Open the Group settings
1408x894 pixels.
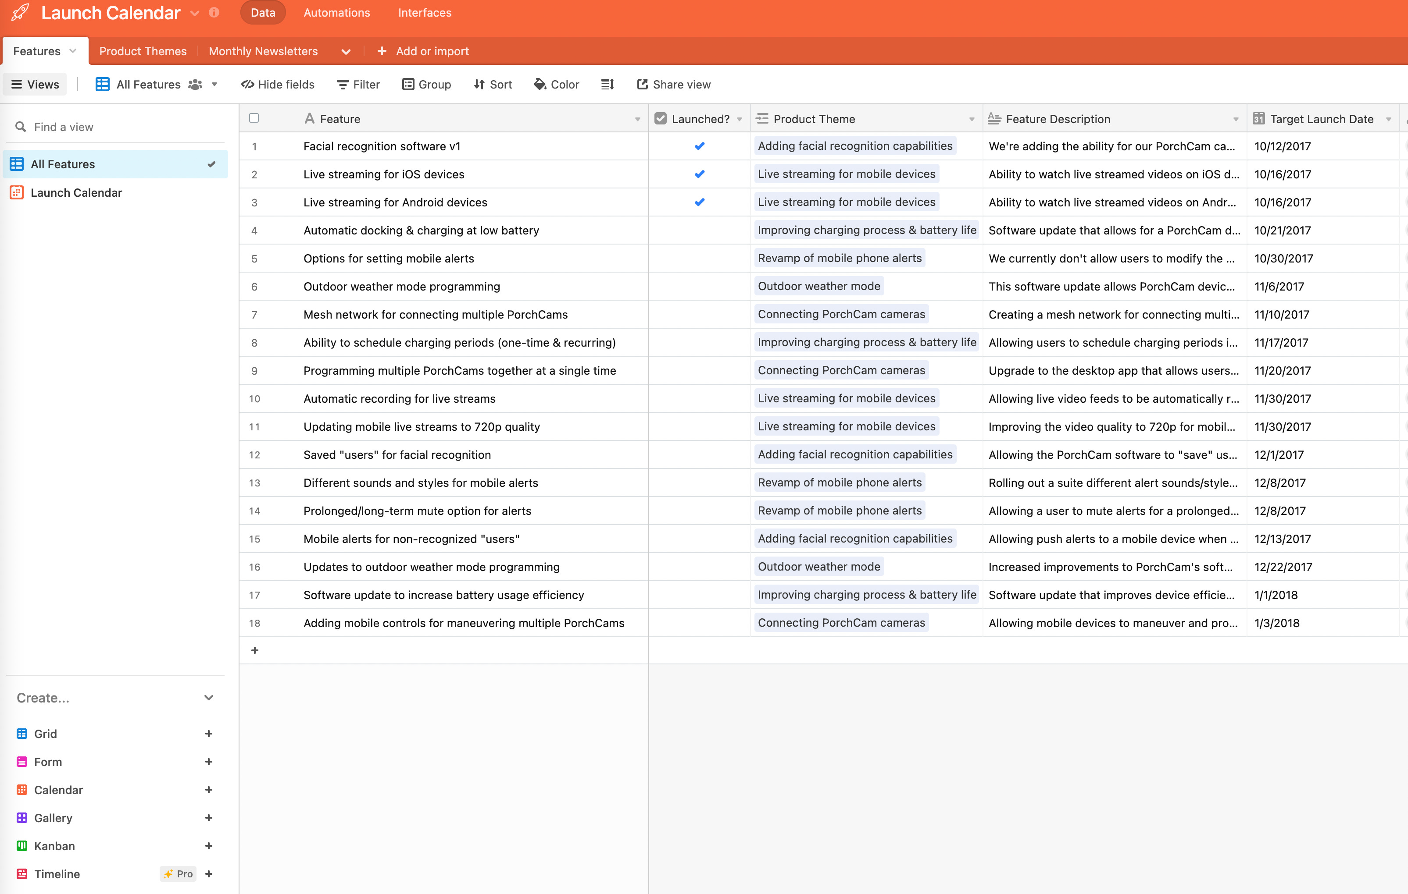[x=426, y=84]
